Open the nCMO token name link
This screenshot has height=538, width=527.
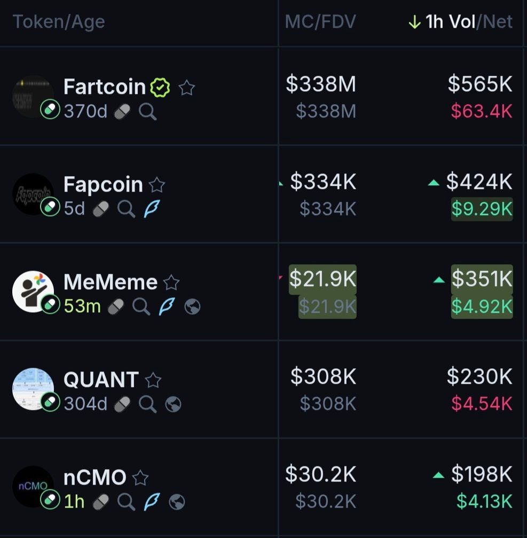pyautogui.click(x=95, y=477)
